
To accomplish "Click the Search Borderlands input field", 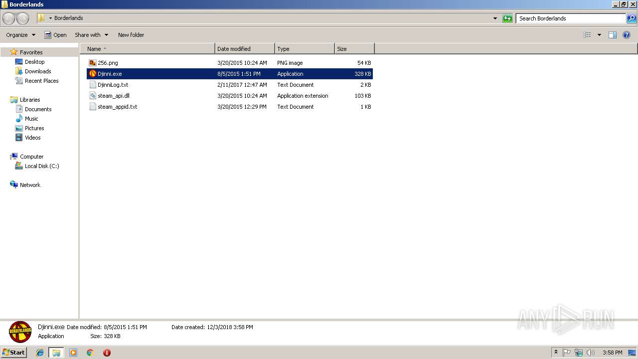I will click(x=571, y=18).
